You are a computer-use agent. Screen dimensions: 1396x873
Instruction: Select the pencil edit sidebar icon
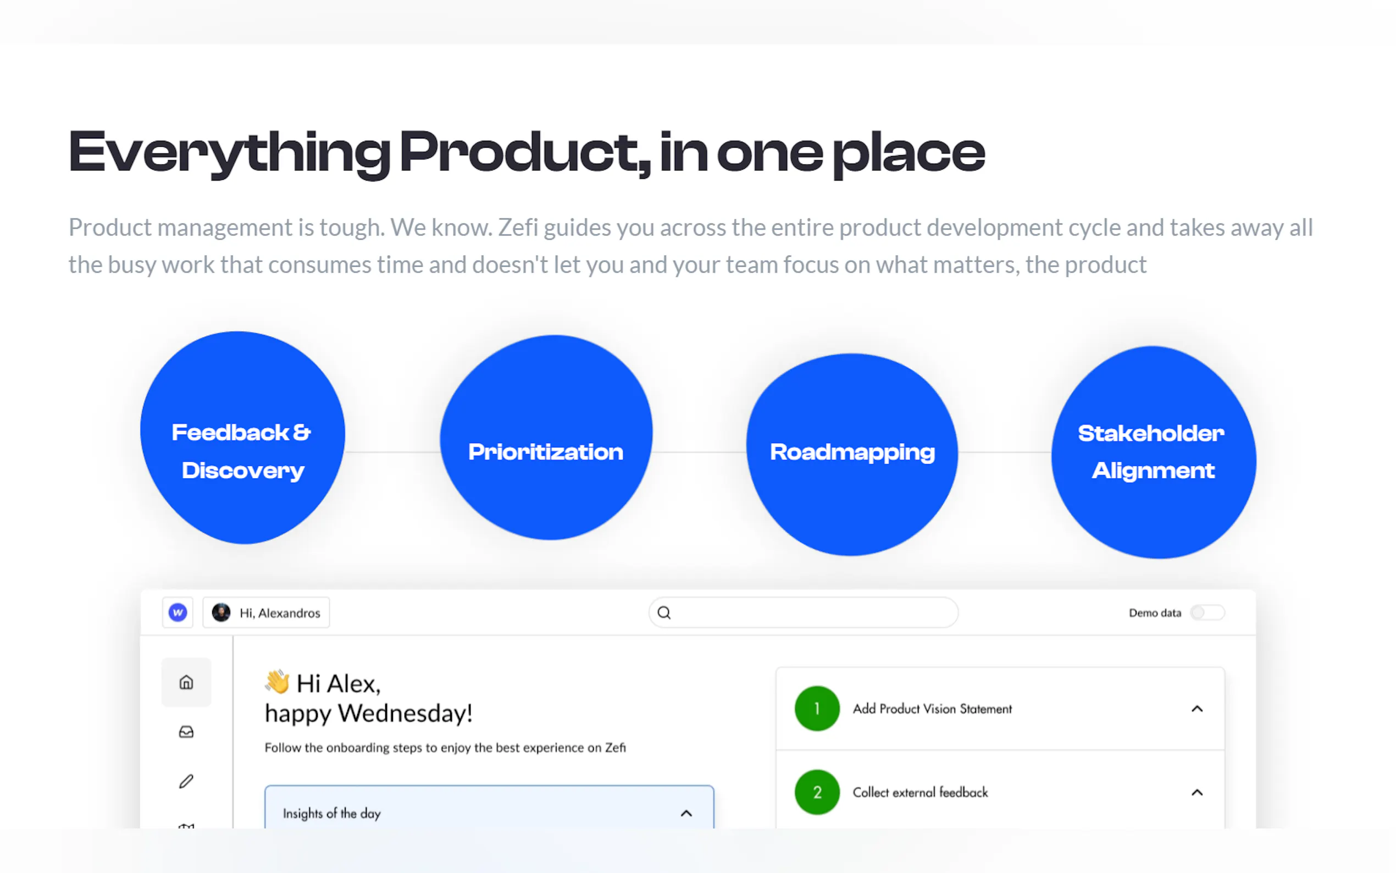click(x=186, y=781)
